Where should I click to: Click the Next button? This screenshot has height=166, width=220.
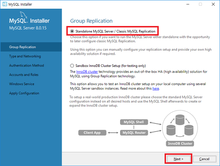(x=178, y=159)
